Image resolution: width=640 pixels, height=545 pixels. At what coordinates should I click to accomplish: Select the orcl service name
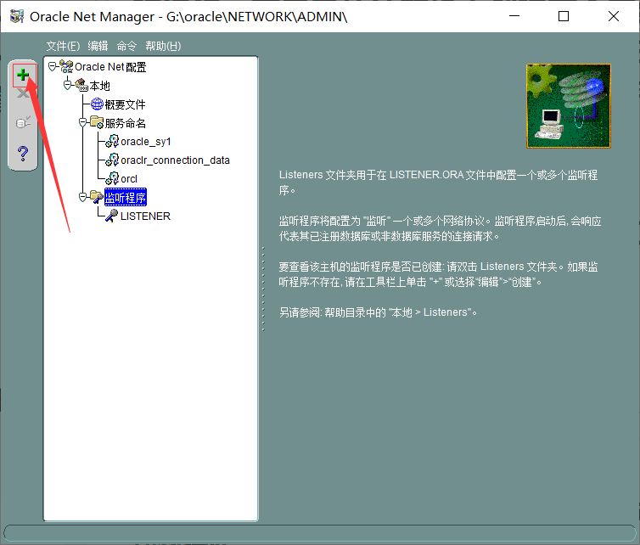[x=129, y=179]
